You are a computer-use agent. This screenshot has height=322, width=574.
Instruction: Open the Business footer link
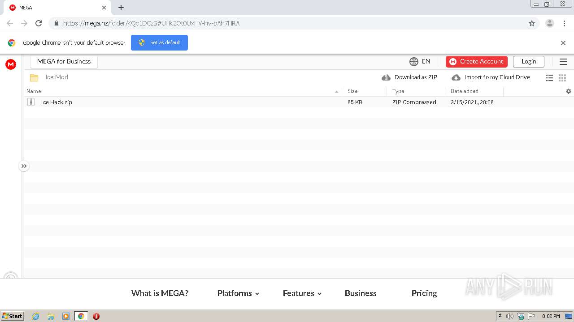[361, 293]
